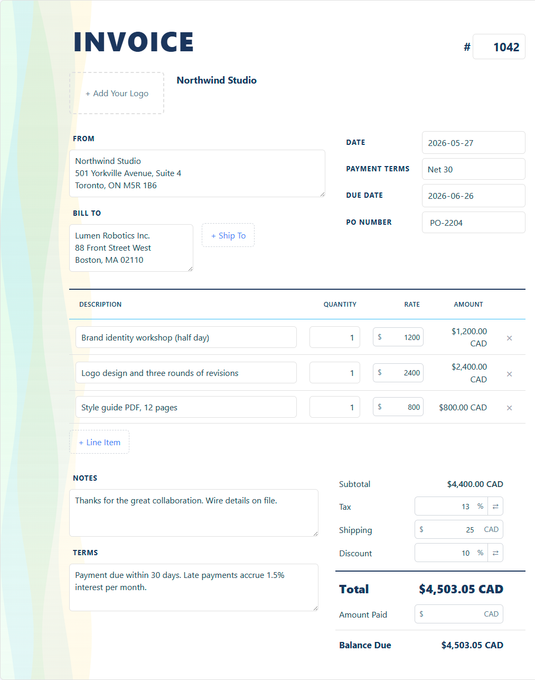
Task: Click the Shipping label
Action: tap(355, 530)
